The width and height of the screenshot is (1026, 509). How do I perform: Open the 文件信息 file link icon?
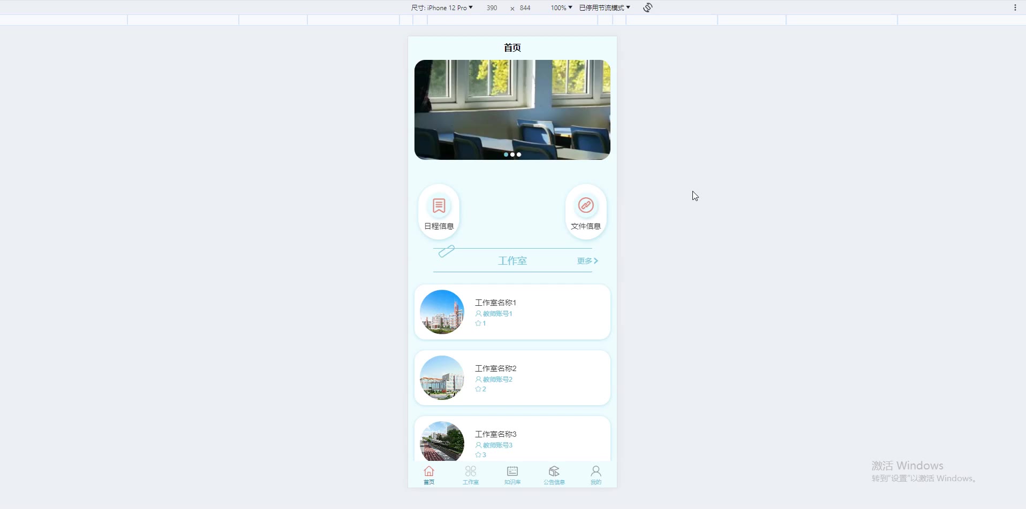[x=586, y=205]
